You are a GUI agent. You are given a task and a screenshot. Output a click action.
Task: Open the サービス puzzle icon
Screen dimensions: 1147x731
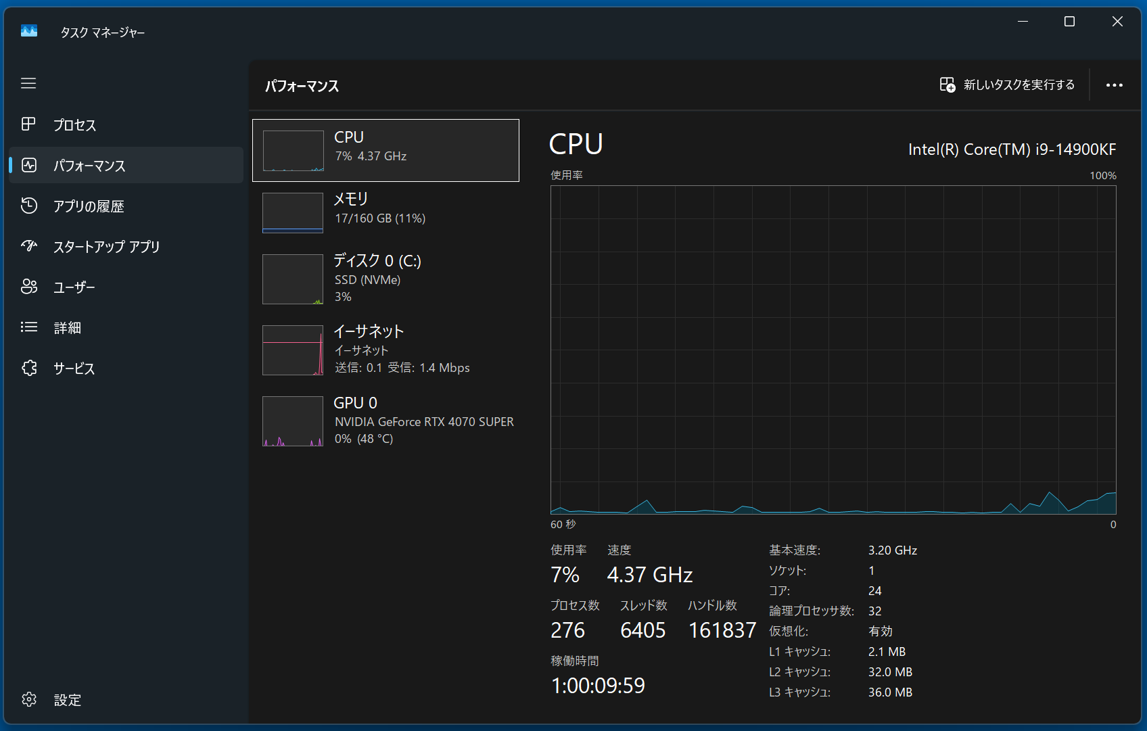[29, 368]
